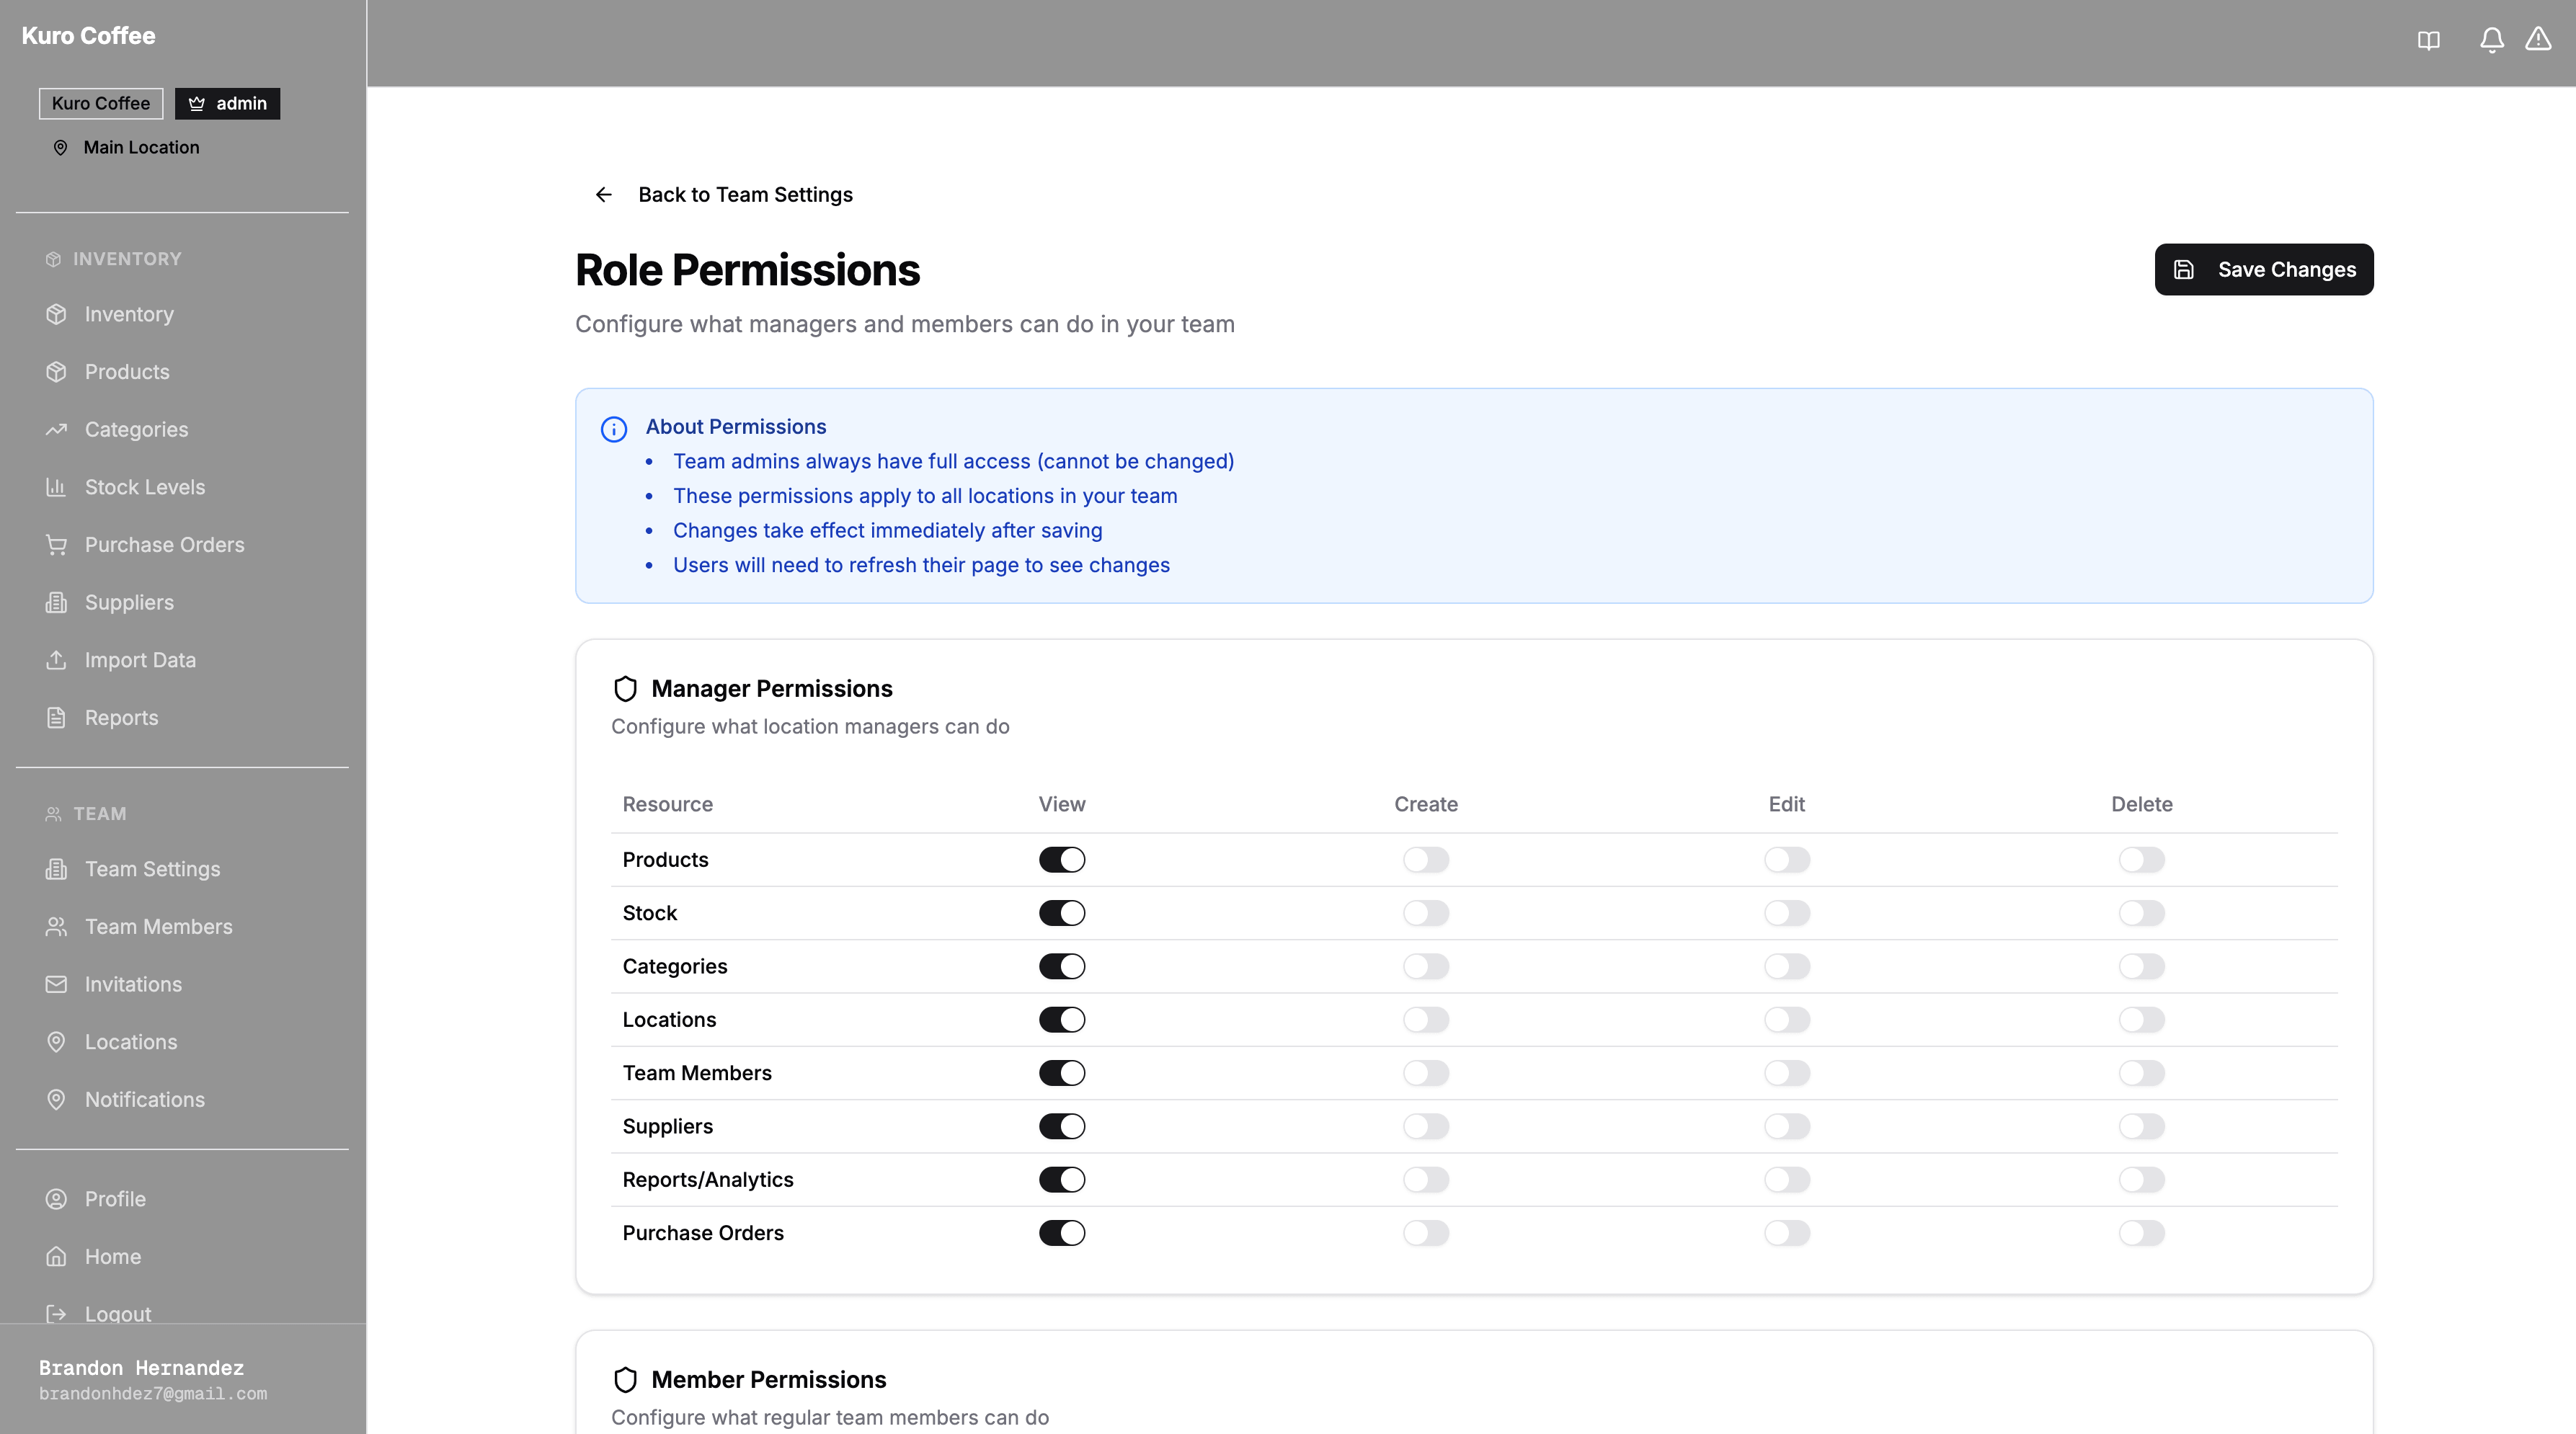
Task: Toggle Edit permission for Purchase Orders
Action: (x=1787, y=1233)
